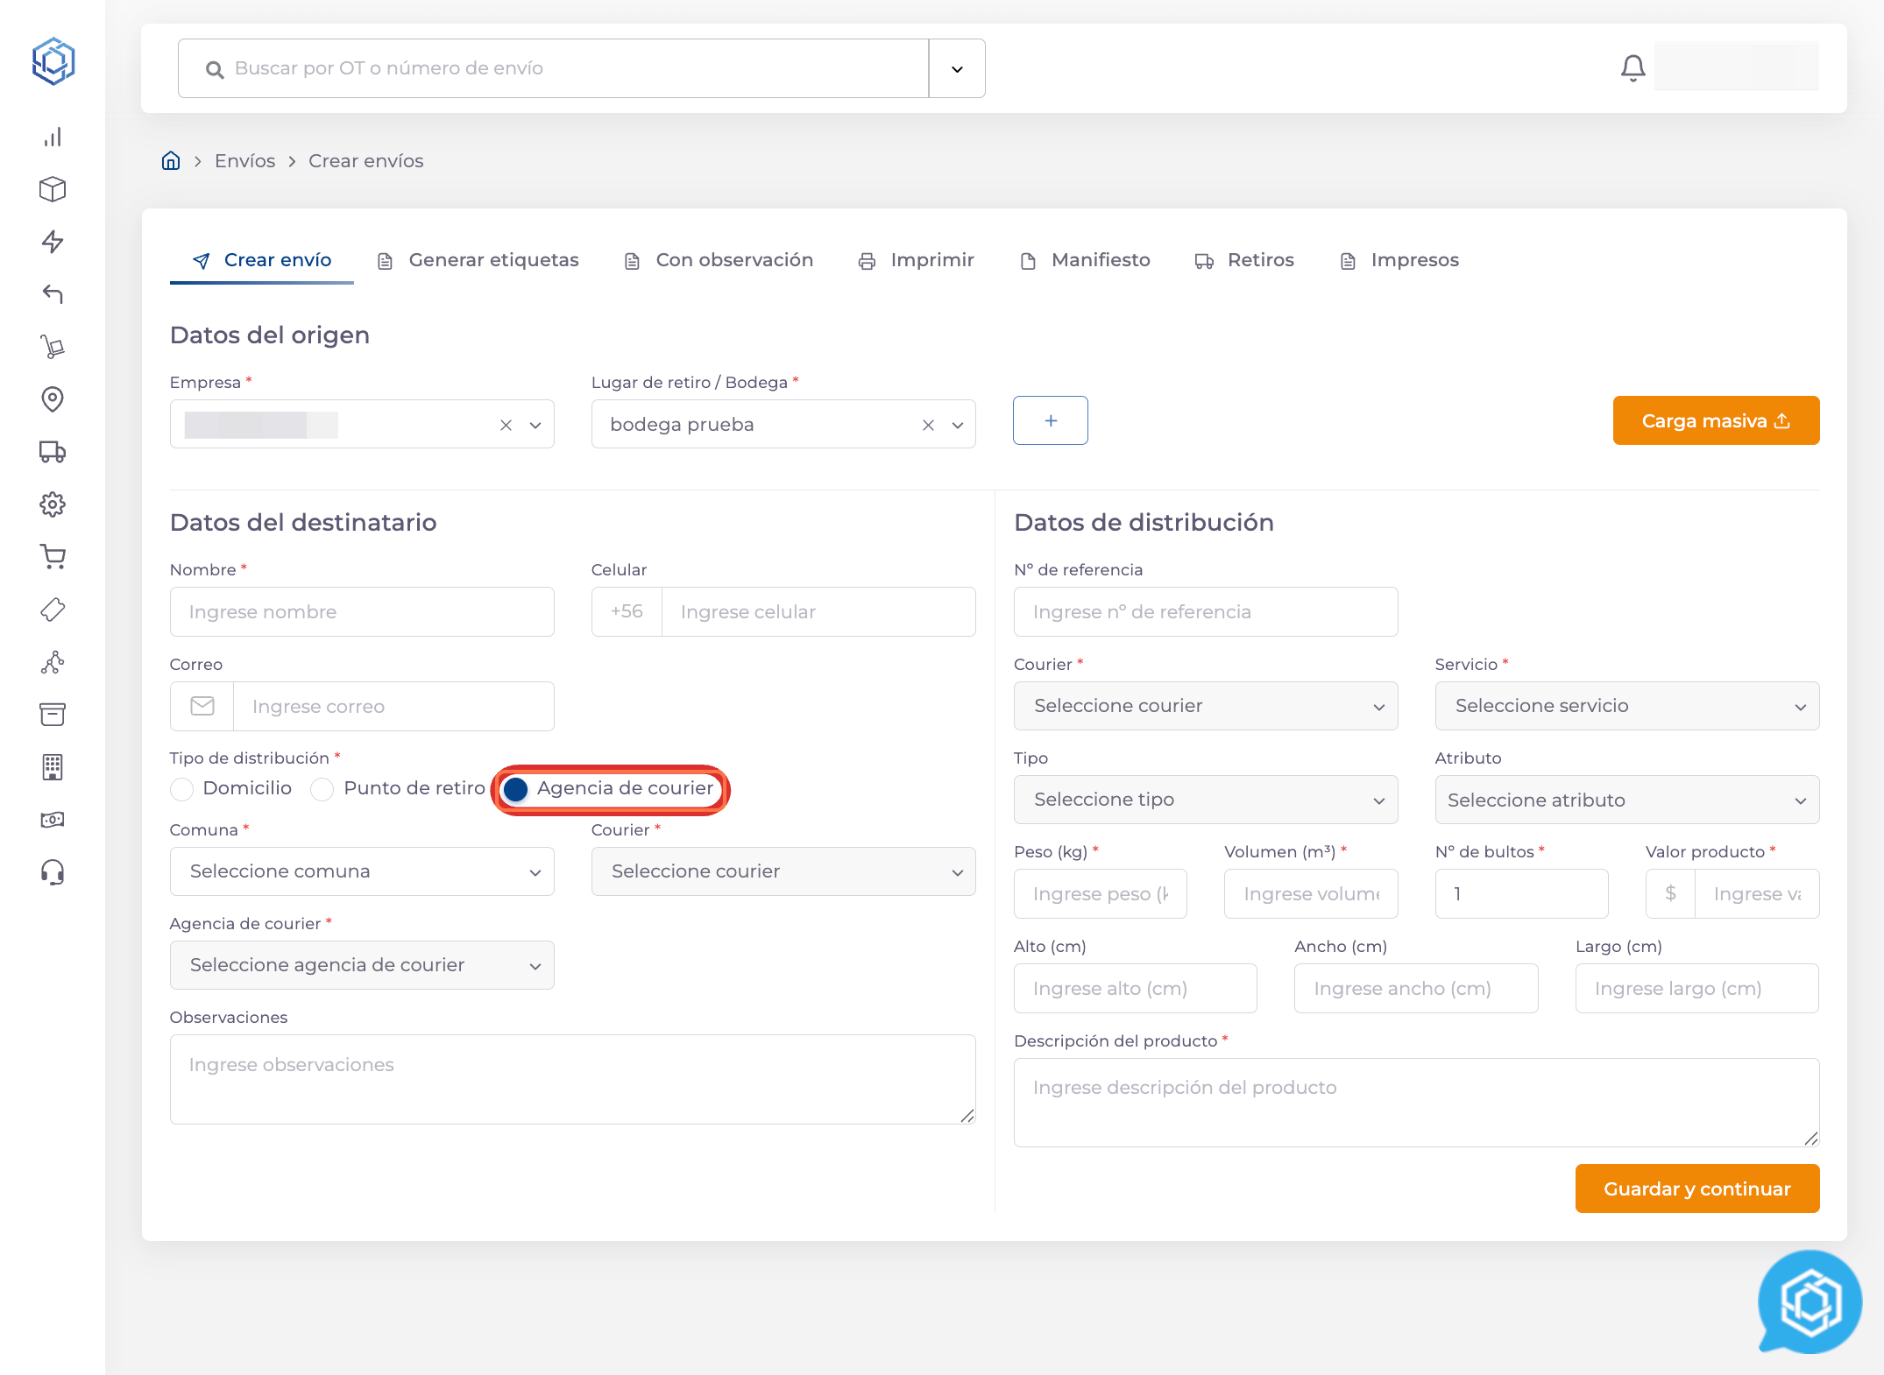
Task: Select the Domicilio radio option
Action: point(182,789)
